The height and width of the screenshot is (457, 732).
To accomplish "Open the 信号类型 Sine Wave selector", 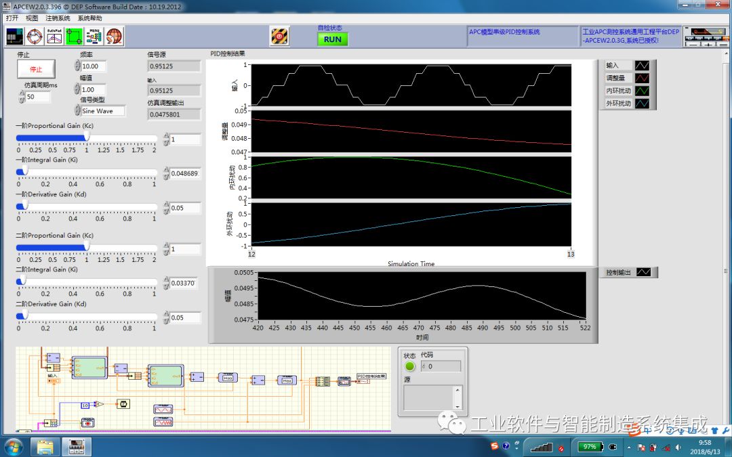I will coord(102,111).
